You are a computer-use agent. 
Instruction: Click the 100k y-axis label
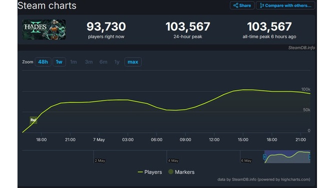[305, 89]
